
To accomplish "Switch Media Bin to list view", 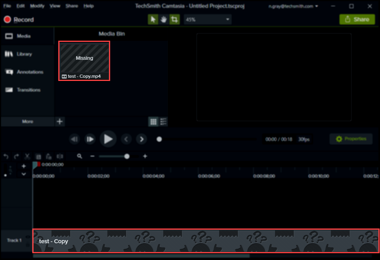I will [x=163, y=122].
